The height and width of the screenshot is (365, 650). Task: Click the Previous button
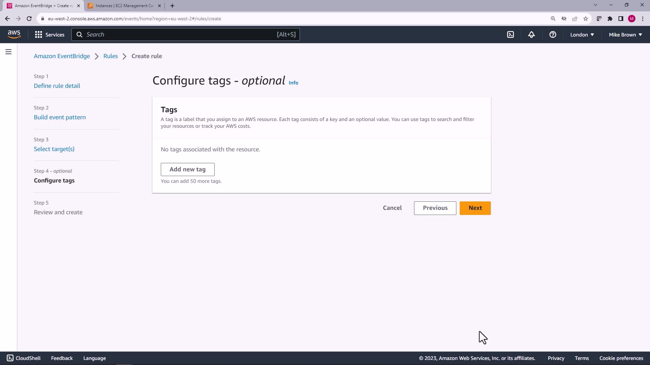click(435, 208)
